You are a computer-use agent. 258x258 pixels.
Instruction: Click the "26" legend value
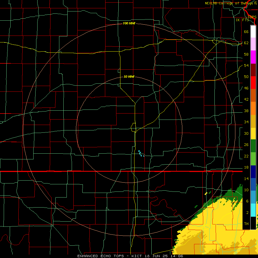(246, 145)
